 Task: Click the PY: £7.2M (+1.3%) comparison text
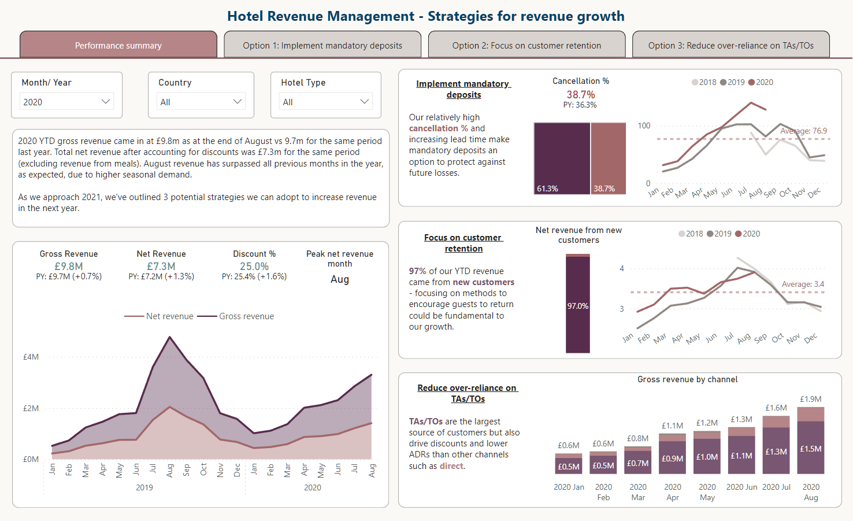tap(161, 276)
